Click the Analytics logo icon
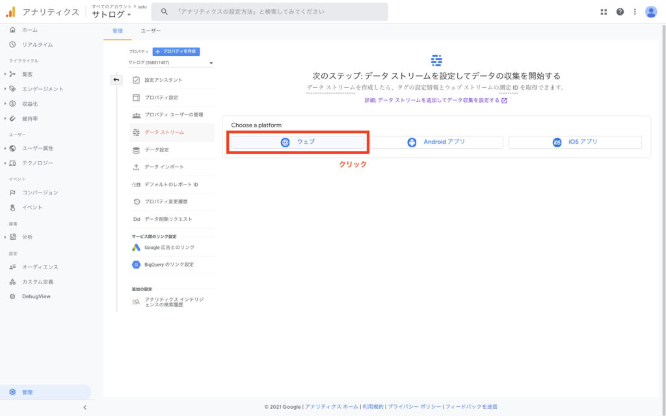 [10, 12]
